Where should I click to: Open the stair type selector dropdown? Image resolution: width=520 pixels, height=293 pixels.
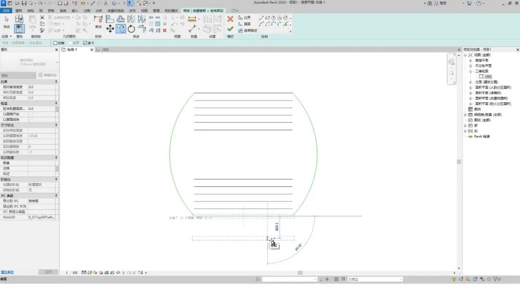click(57, 62)
